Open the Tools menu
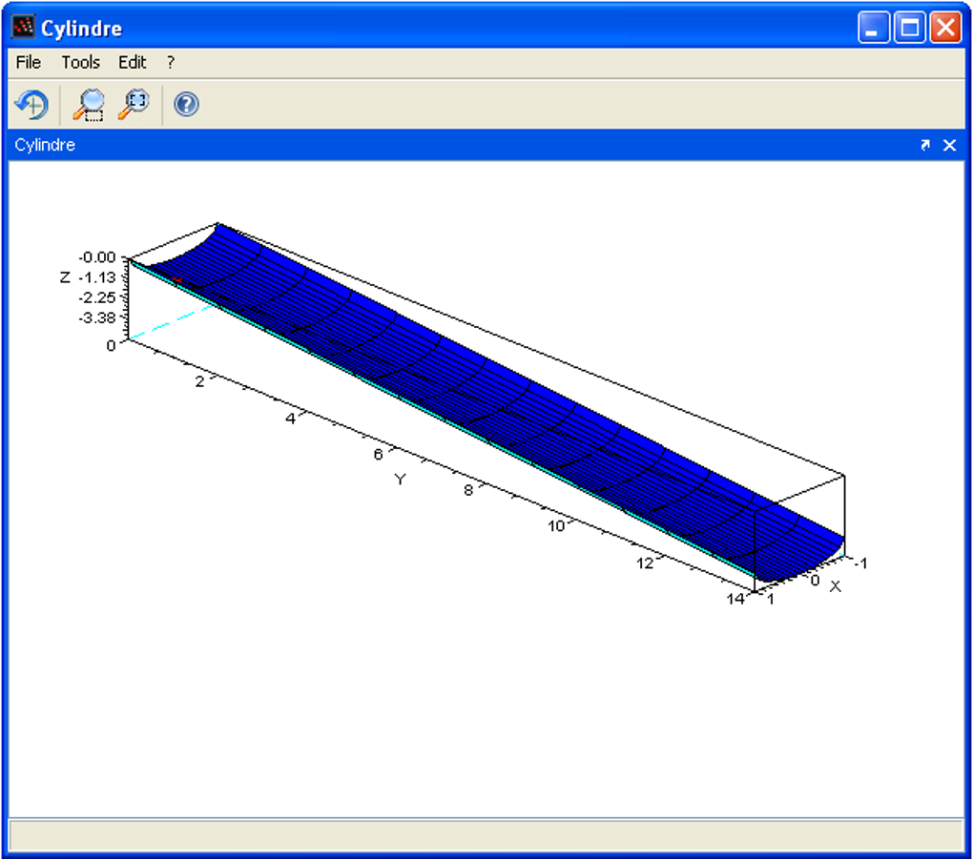 point(81,62)
